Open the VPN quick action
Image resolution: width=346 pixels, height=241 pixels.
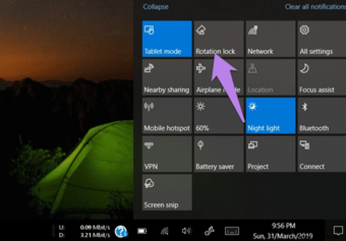167,154
